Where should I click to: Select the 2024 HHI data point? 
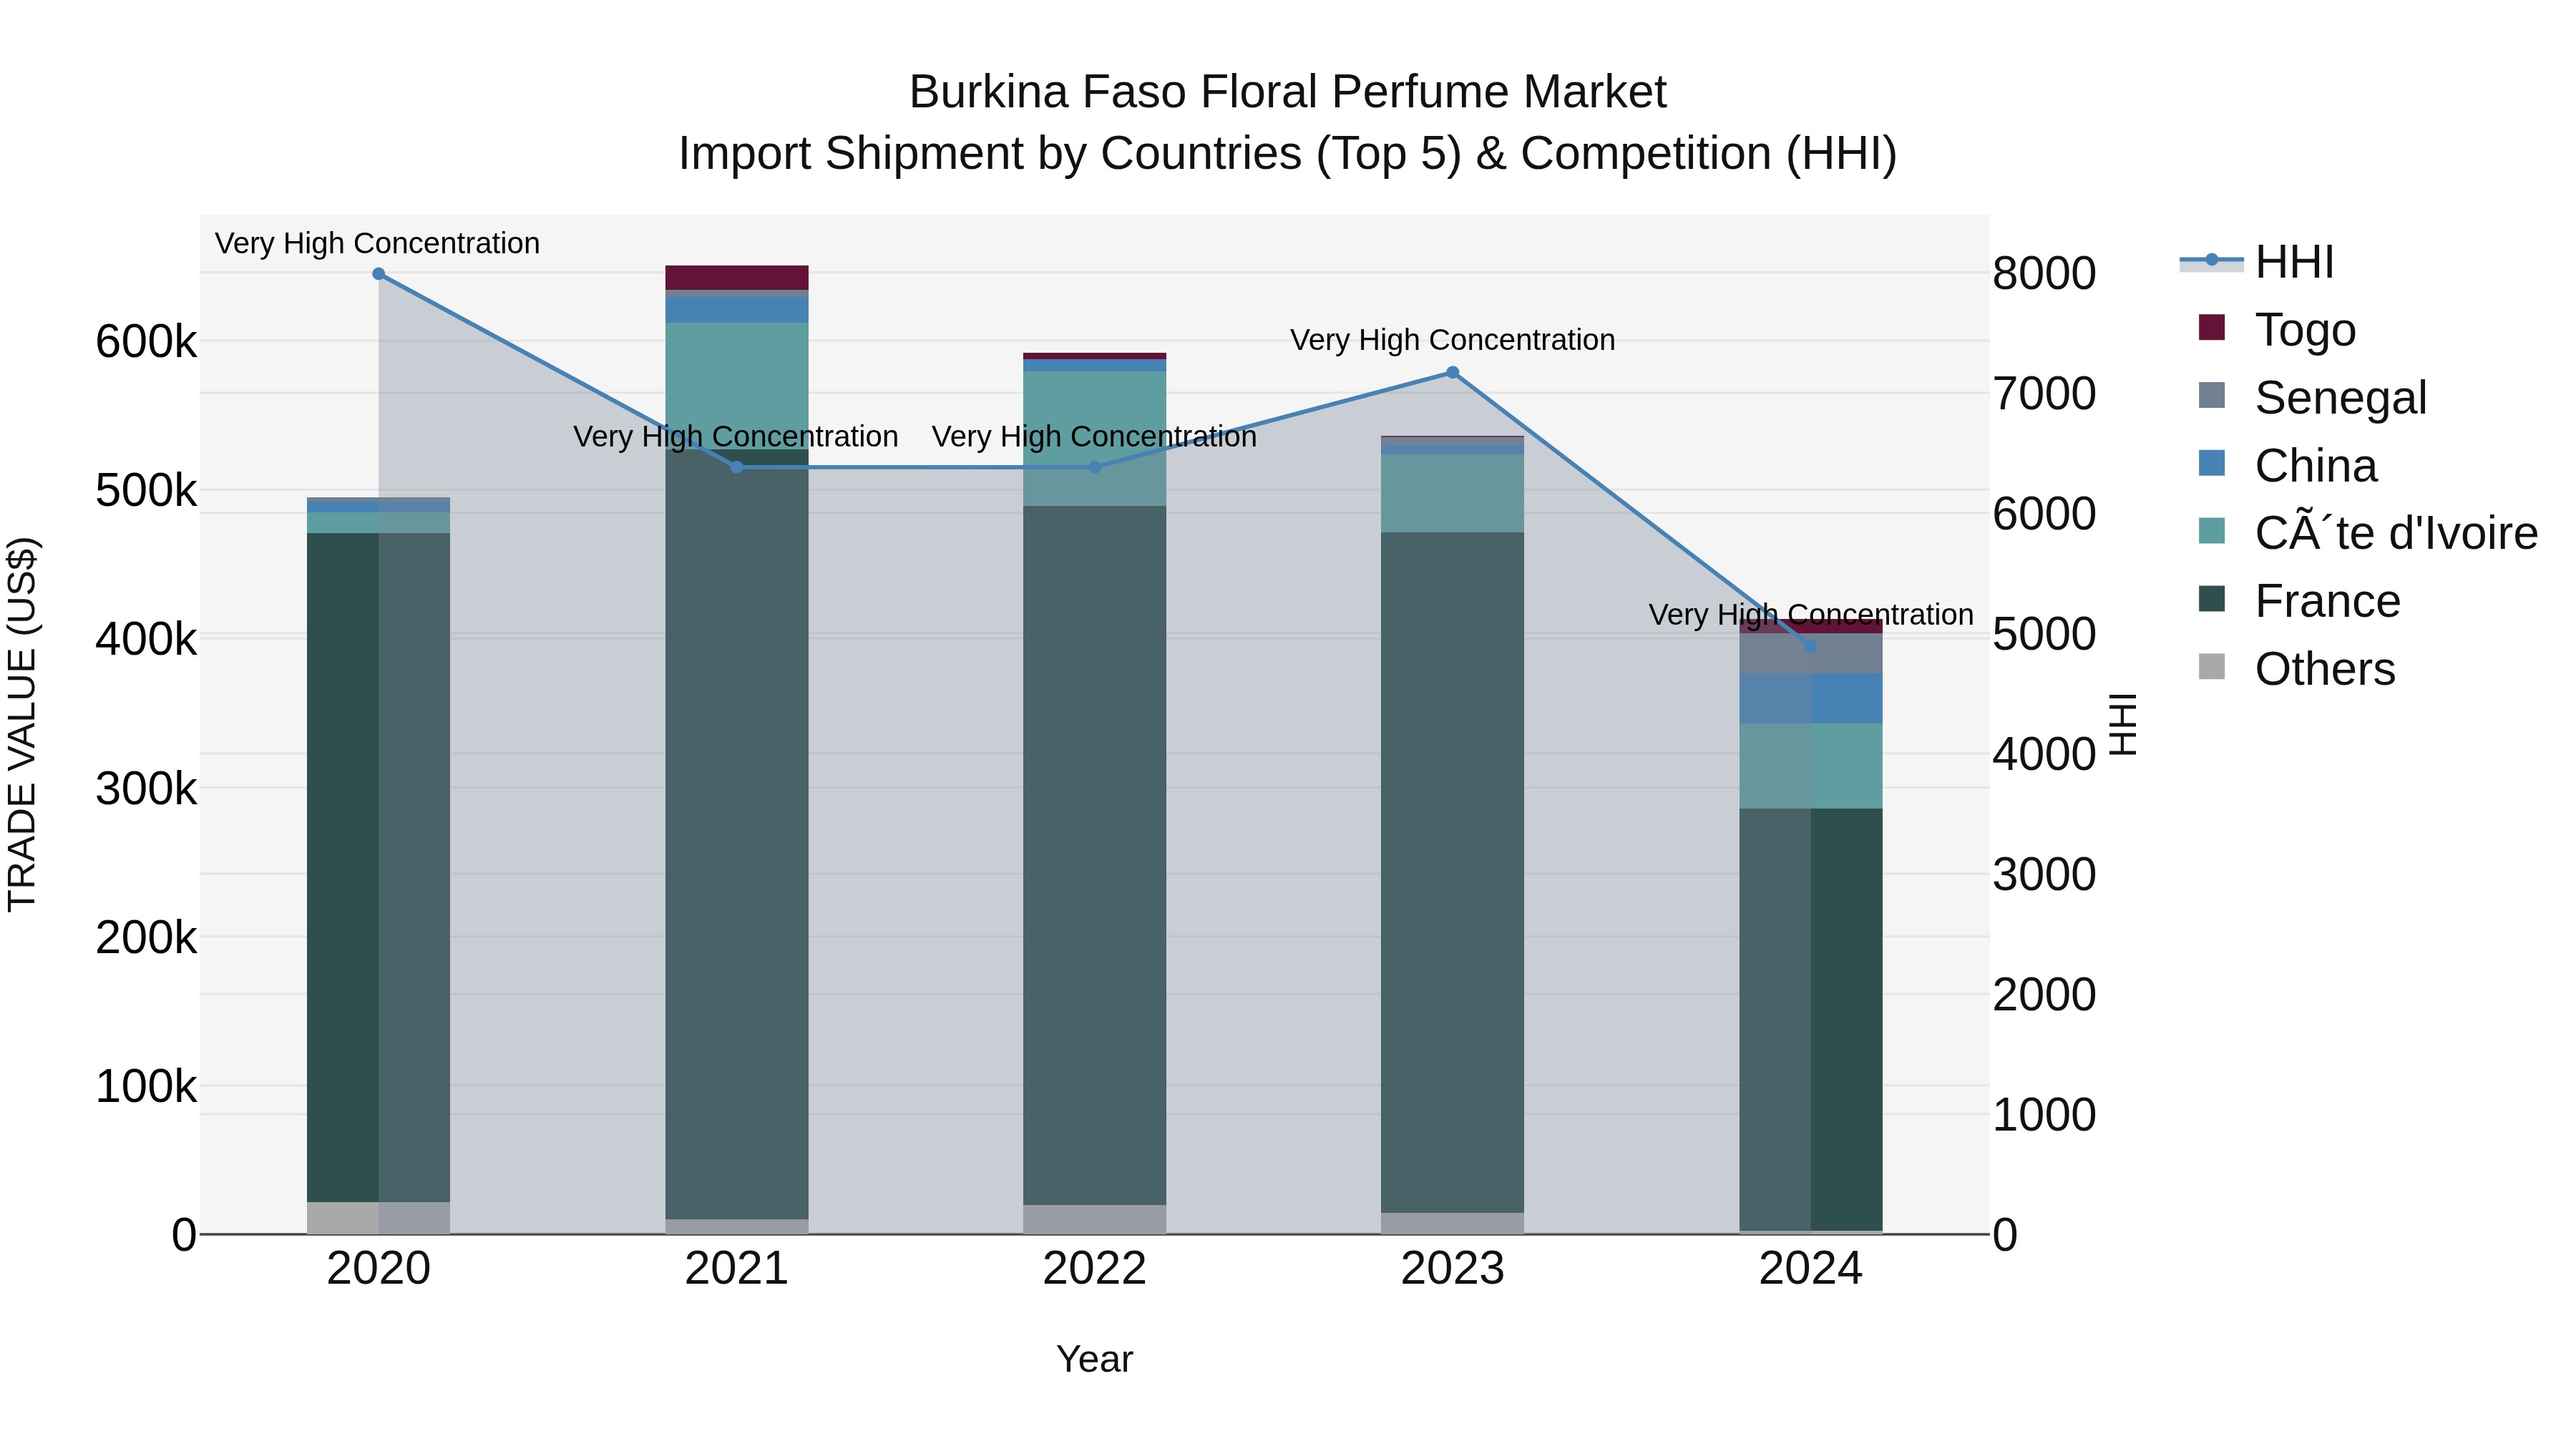pos(1811,647)
